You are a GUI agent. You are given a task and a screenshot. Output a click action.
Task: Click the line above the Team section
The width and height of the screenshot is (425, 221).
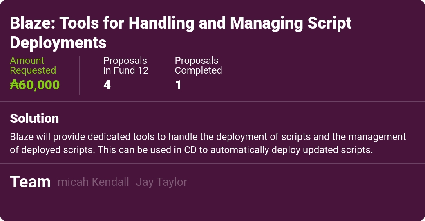[212, 163]
